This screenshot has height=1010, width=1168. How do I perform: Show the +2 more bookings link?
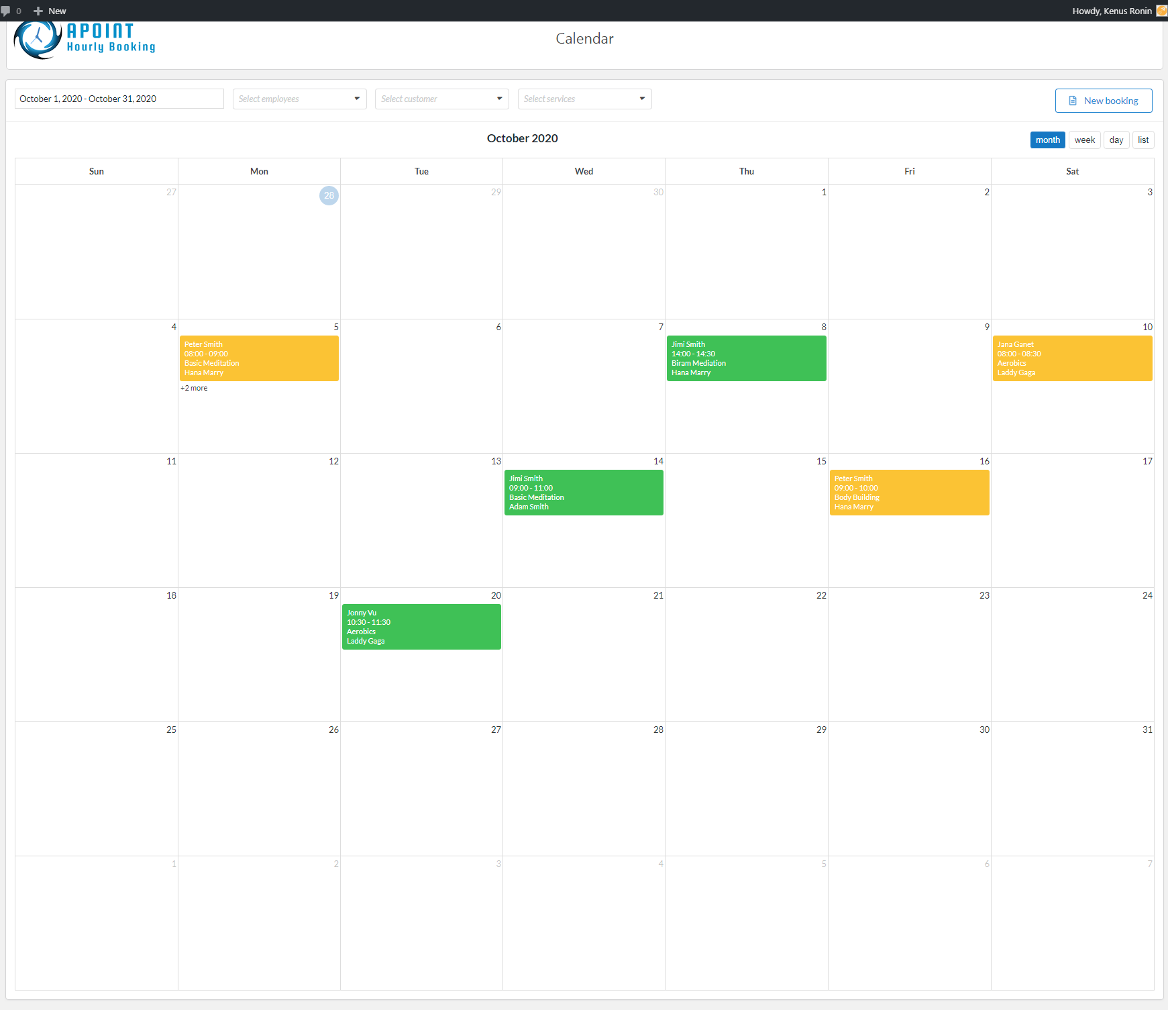click(194, 388)
